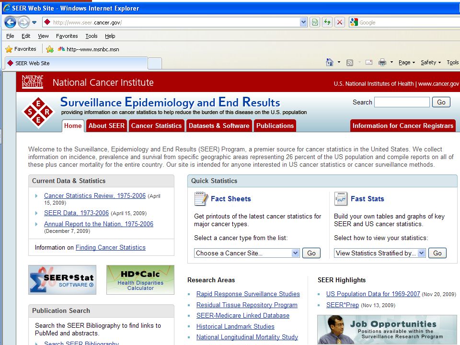The width and height of the screenshot is (460, 345).
Task: Open the Edit menu
Action: 26,36
